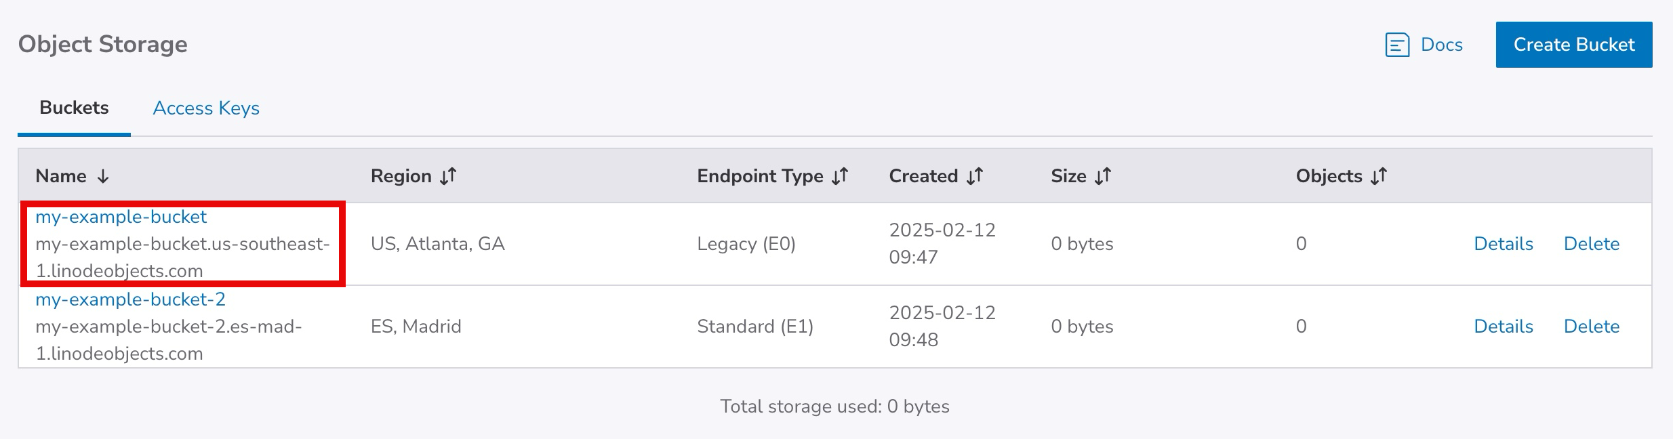Click the Size sort arrows icon
This screenshot has width=1673, height=439.
coord(1103,177)
